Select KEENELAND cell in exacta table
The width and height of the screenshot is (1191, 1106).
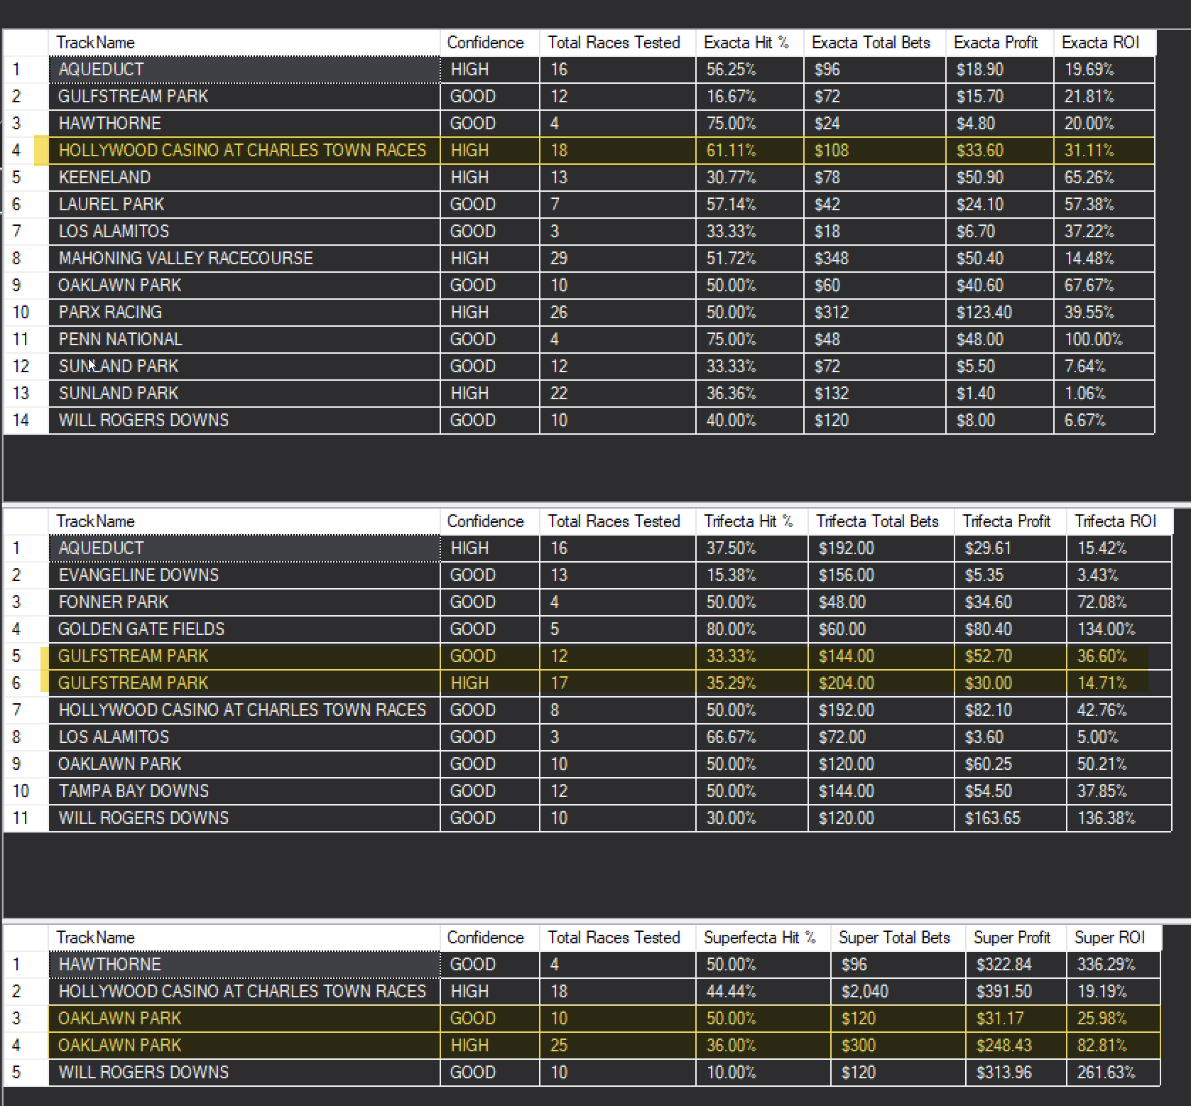[x=244, y=178]
